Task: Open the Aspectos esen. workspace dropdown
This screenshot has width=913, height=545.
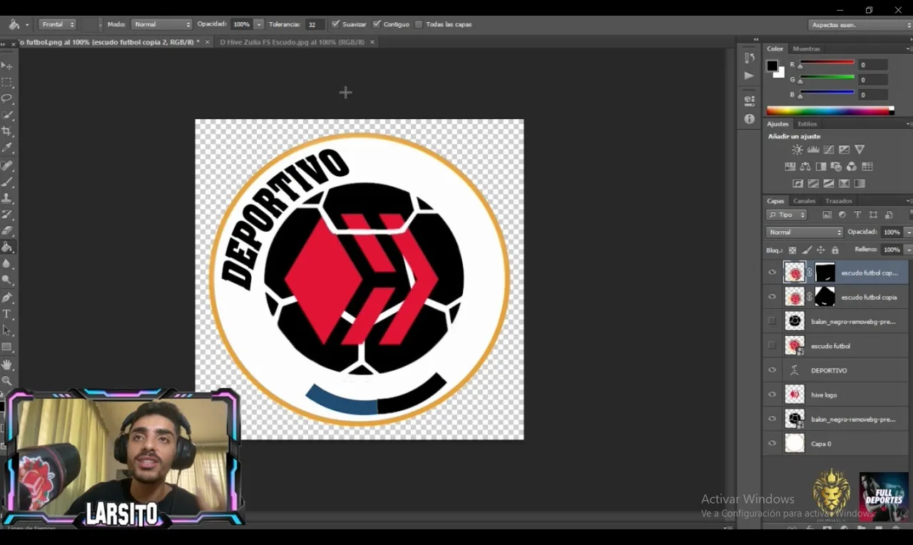Action: click(861, 25)
